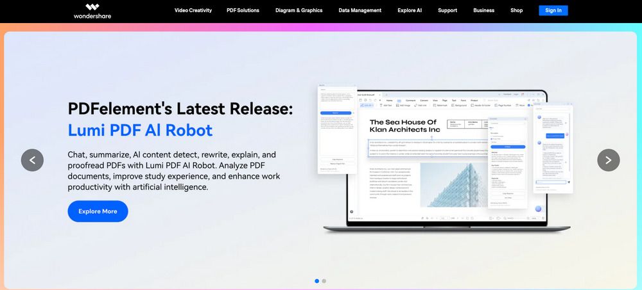Image resolution: width=642 pixels, height=290 pixels.
Task: Click the Wondershare logo
Action: click(92, 11)
